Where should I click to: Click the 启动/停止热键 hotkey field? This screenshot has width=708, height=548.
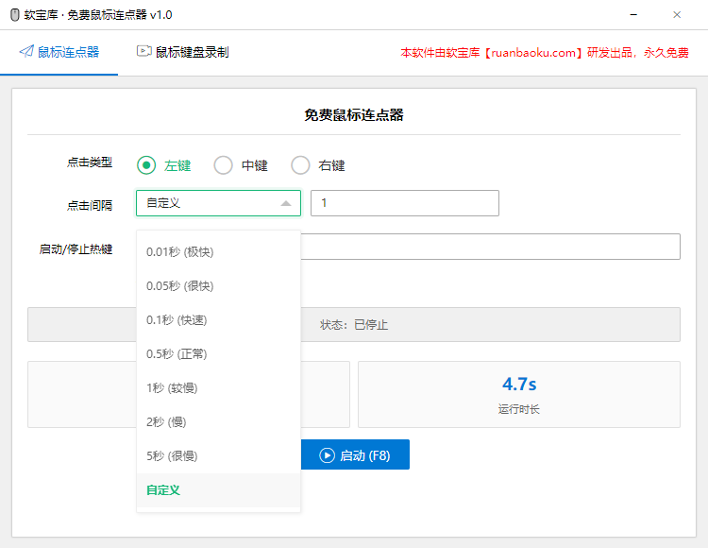(490, 247)
